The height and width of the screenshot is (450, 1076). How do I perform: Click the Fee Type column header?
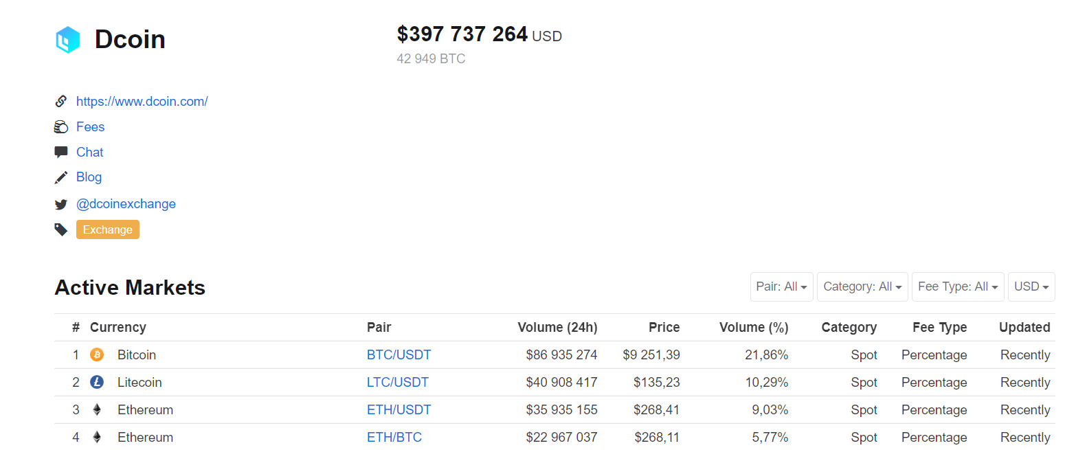click(940, 328)
